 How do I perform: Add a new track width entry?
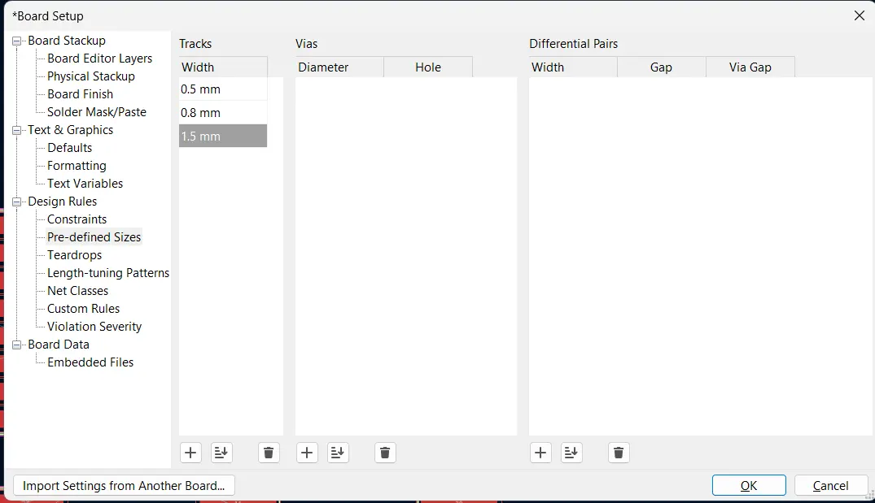(x=190, y=453)
